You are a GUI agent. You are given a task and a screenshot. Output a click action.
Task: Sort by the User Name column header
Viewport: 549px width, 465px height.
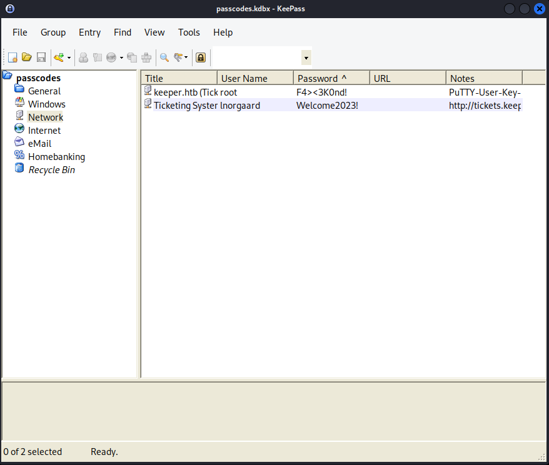click(x=256, y=78)
